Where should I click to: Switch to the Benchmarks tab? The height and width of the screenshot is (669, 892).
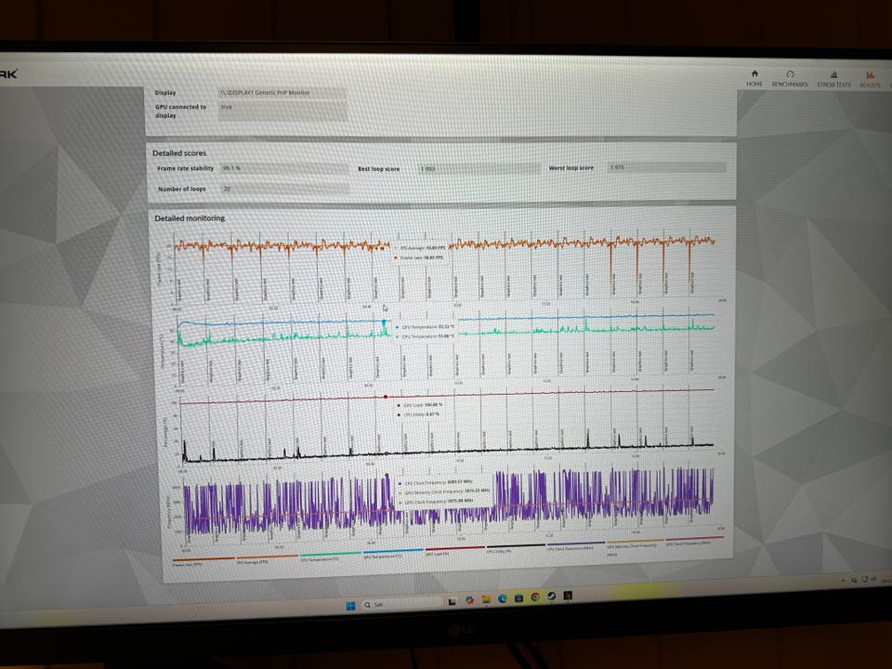click(x=790, y=79)
